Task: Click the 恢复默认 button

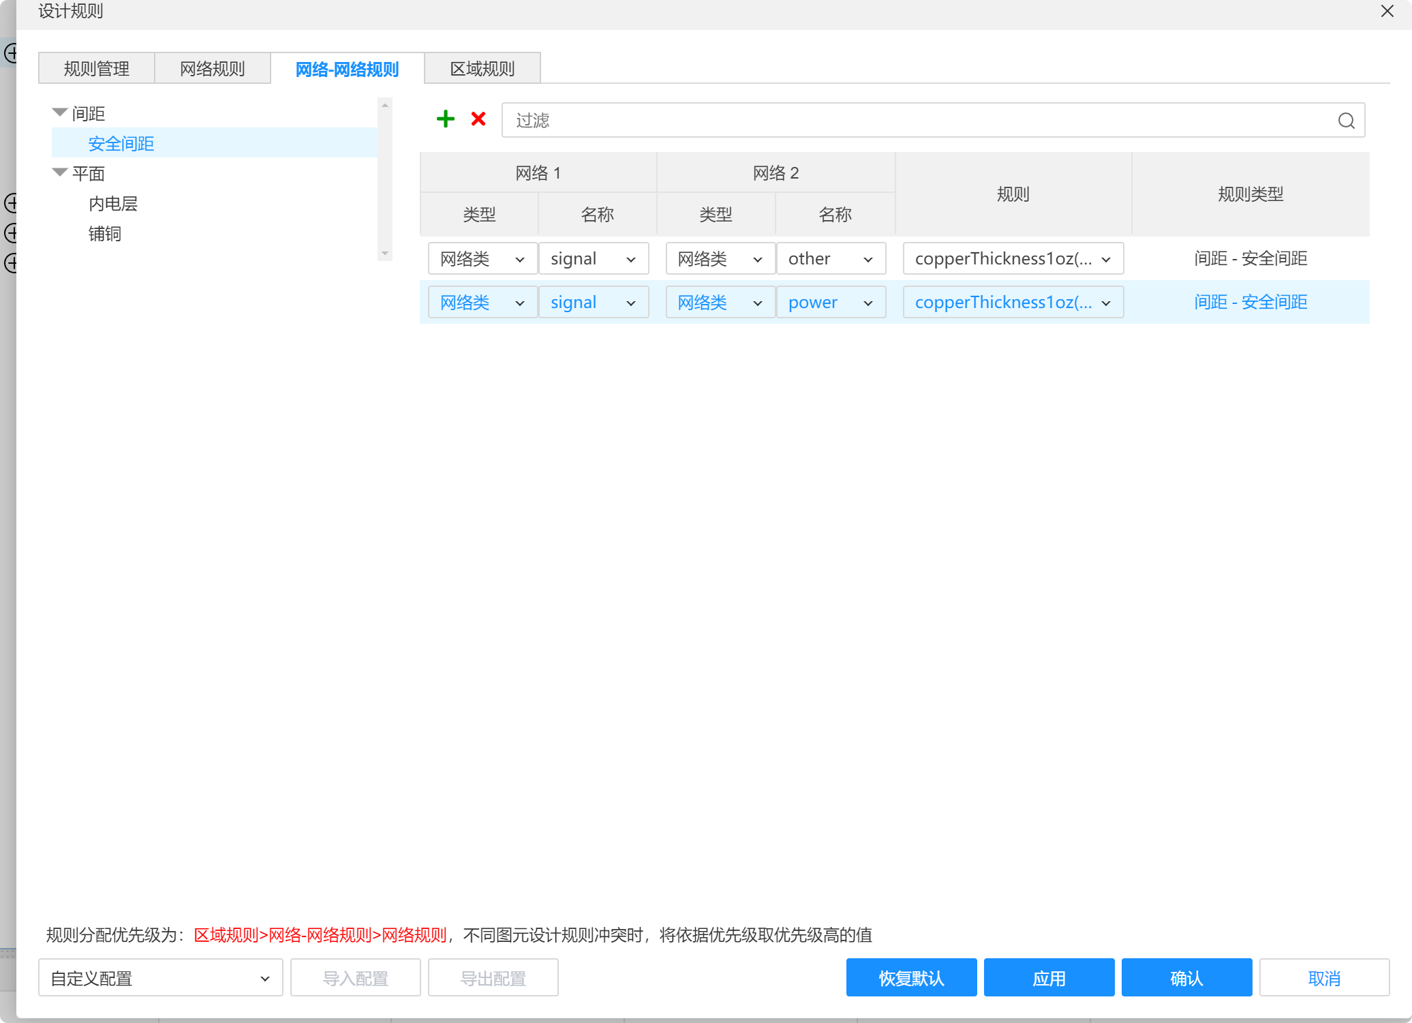Action: tap(911, 979)
